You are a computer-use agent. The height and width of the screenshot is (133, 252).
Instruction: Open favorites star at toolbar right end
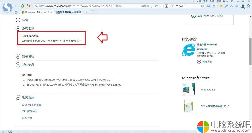pos(248,6)
